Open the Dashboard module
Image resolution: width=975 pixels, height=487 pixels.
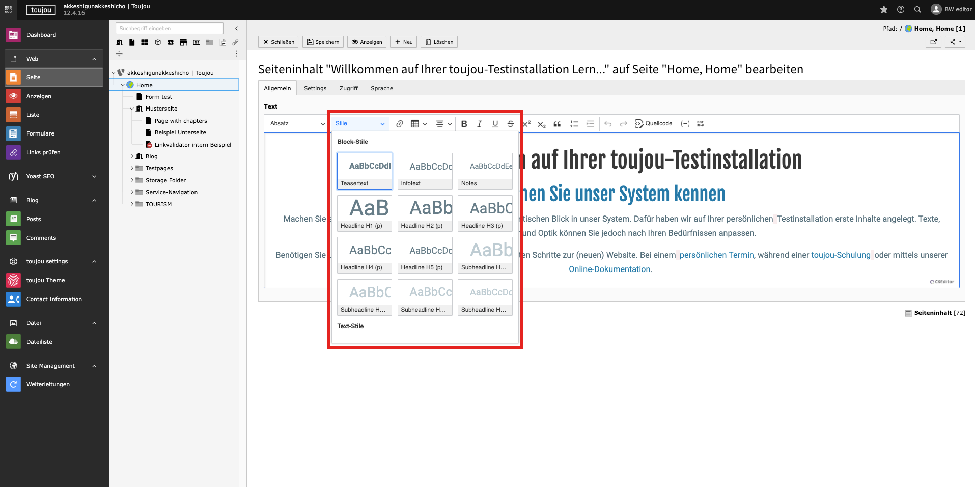[54, 35]
